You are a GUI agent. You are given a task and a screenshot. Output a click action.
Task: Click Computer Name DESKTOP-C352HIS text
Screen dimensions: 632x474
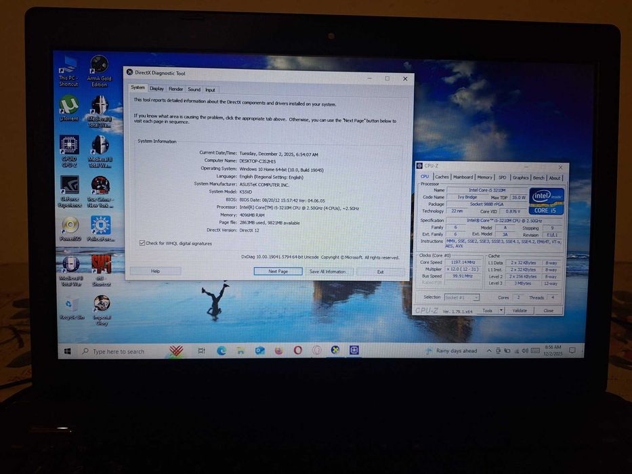[258, 161]
